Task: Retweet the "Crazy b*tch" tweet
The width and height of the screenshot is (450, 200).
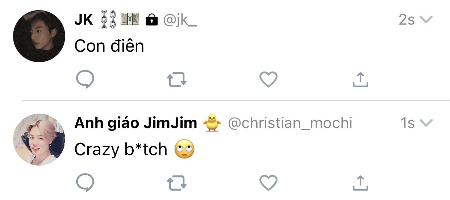Action: pos(177,183)
